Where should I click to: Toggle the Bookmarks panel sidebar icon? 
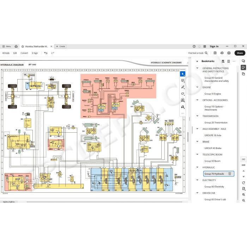(243, 67)
